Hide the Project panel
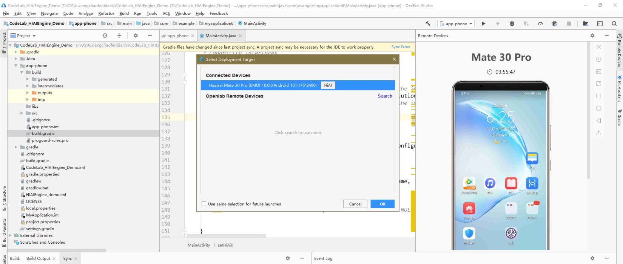This screenshot has height=264, width=623. pyautogui.click(x=150, y=35)
